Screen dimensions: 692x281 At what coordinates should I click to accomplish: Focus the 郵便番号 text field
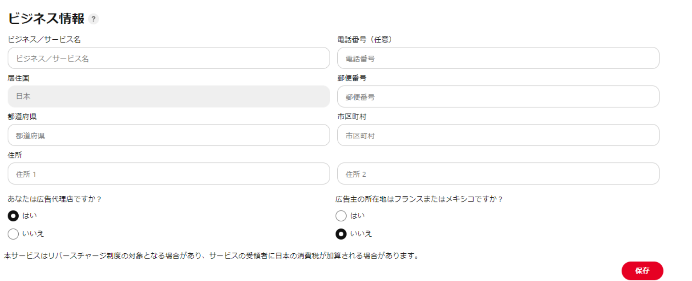(498, 97)
